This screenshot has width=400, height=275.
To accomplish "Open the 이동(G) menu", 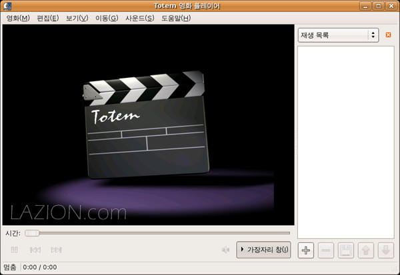I will [107, 18].
